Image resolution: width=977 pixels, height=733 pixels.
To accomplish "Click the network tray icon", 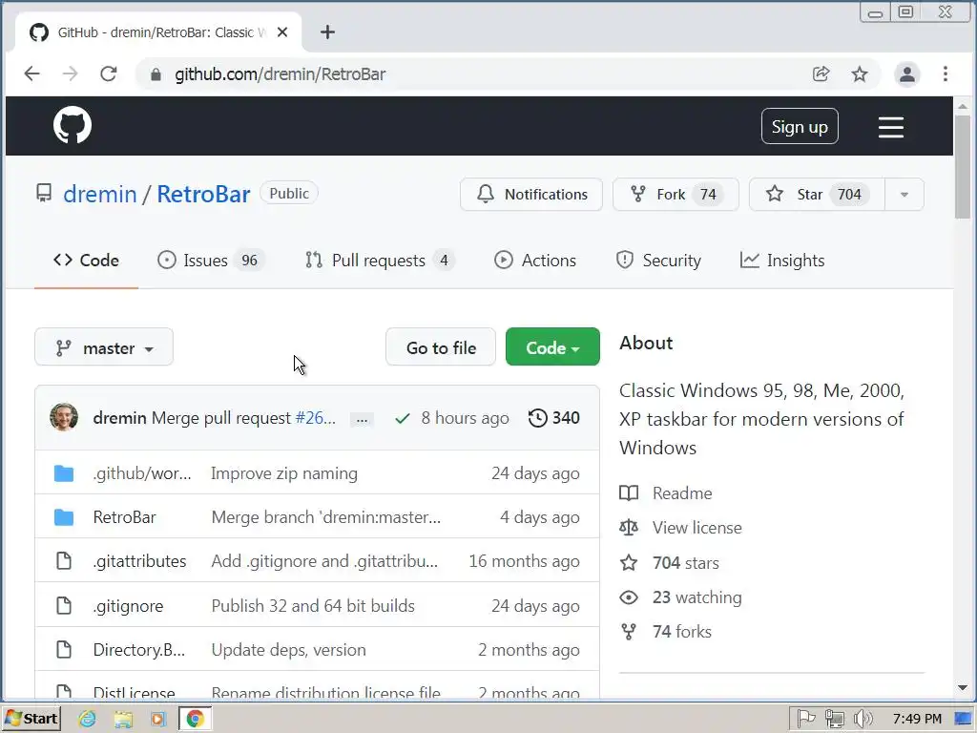I will point(834,719).
